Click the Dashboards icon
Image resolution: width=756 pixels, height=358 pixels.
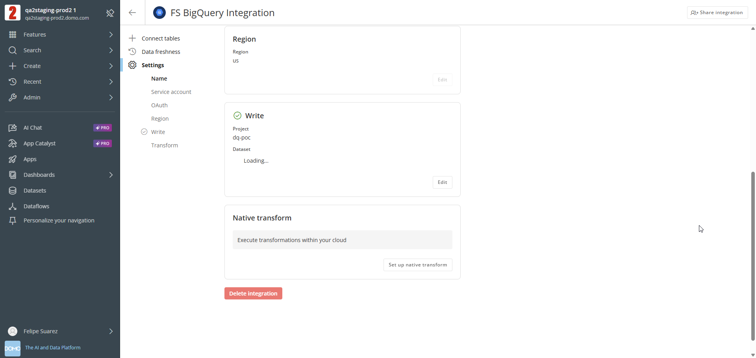(x=13, y=175)
